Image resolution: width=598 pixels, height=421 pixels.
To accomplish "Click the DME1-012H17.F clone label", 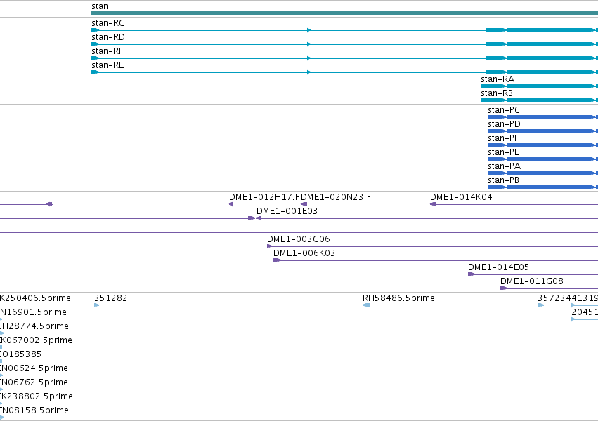I will (264, 197).
